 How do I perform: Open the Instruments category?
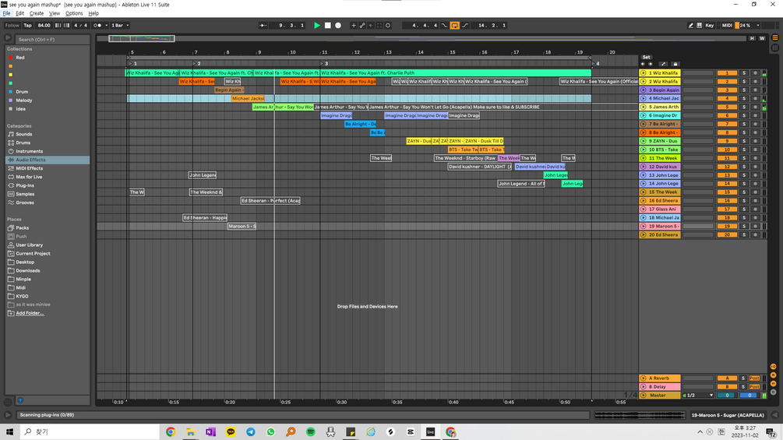coord(29,151)
